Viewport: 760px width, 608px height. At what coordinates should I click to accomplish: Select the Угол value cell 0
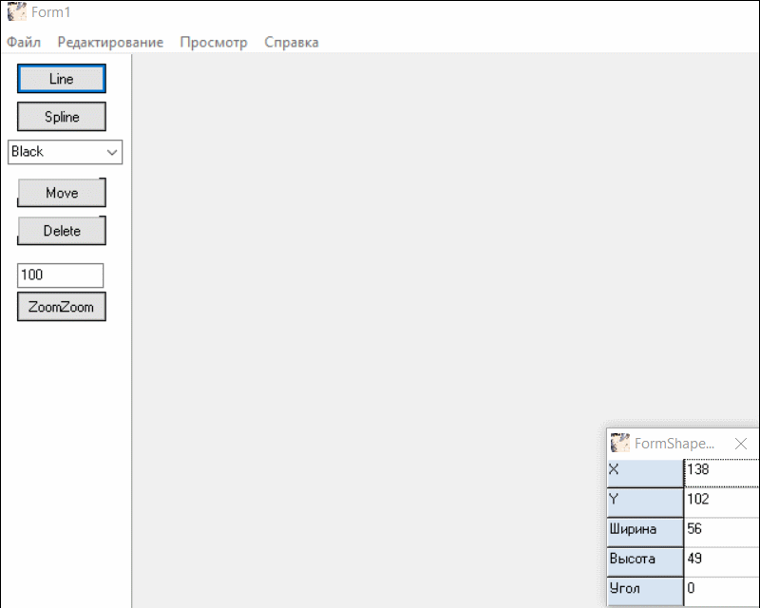tap(722, 592)
